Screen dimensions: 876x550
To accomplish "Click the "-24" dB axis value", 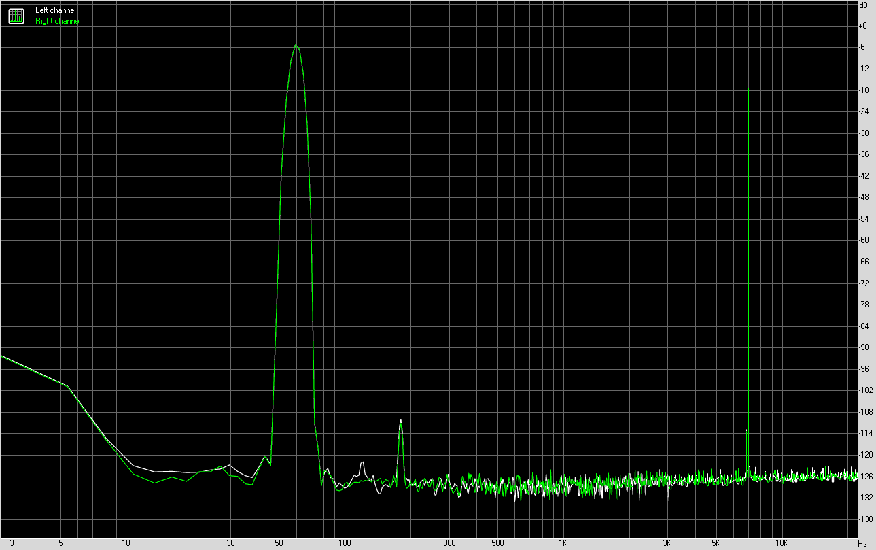I will coord(864,111).
